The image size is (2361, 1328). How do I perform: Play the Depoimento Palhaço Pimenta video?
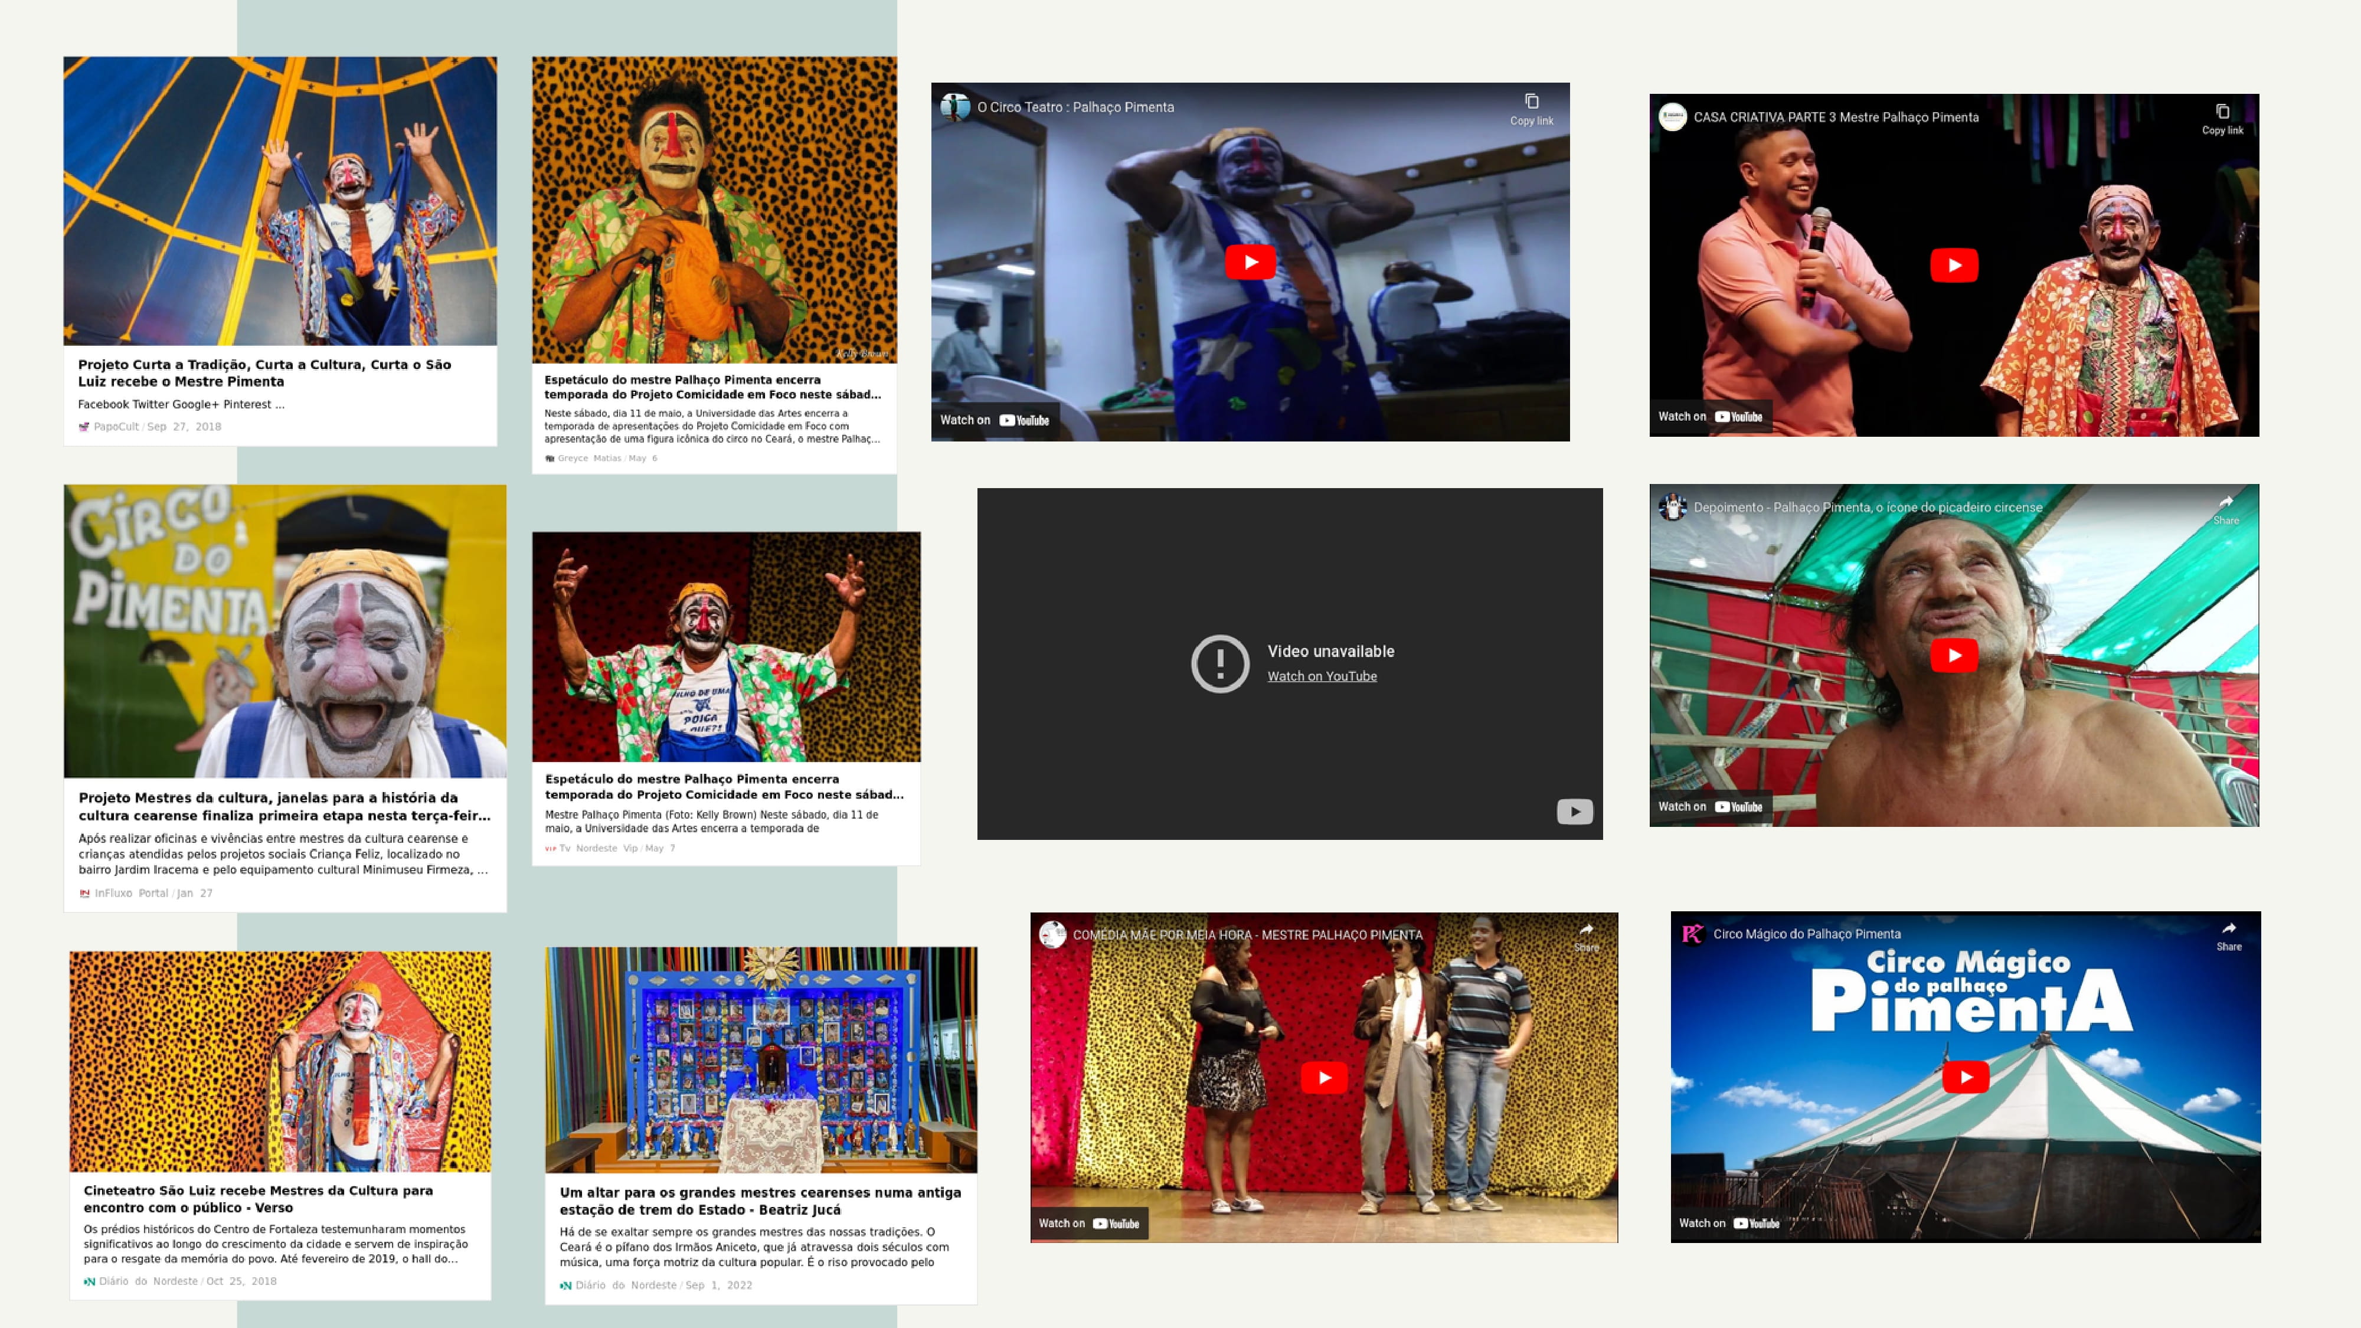click(1953, 655)
